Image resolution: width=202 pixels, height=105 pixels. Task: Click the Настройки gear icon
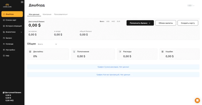tap(4, 50)
